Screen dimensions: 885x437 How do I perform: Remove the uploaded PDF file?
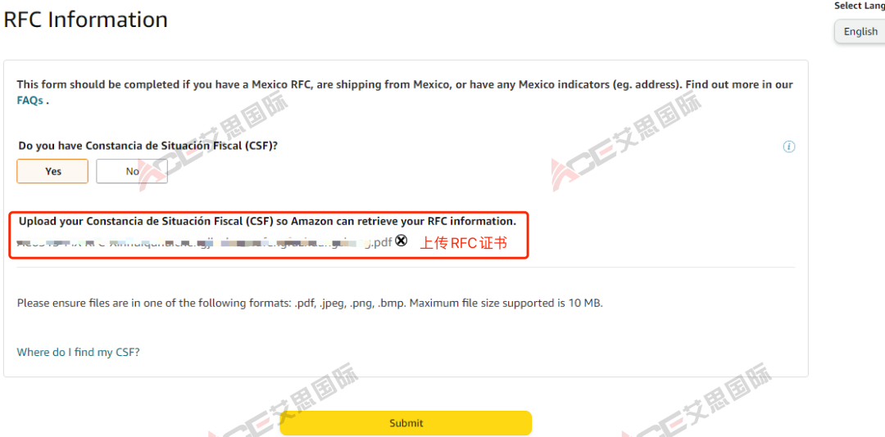(x=401, y=241)
